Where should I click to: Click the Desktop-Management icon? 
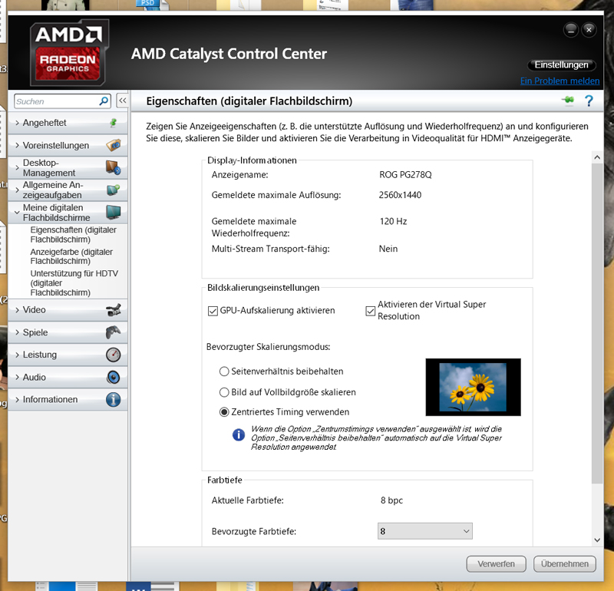pos(114,167)
